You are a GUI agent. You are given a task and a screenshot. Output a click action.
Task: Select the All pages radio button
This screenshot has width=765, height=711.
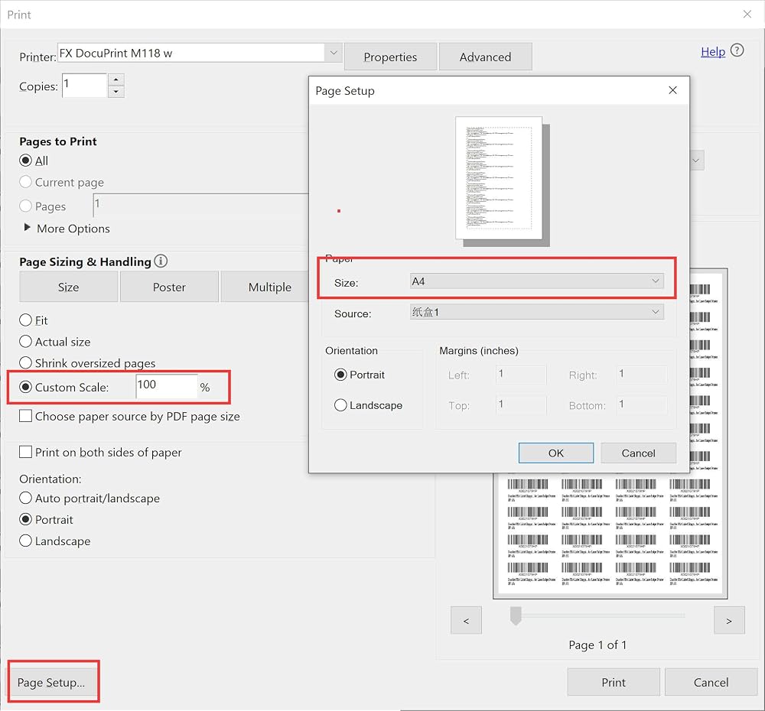[x=25, y=161]
